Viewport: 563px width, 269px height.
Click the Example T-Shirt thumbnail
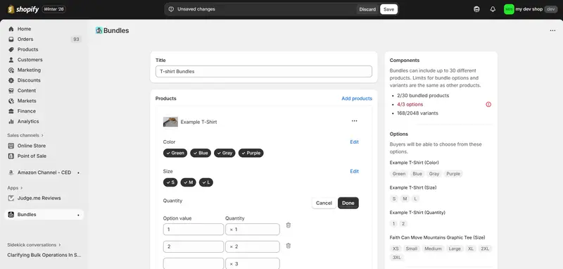click(x=170, y=122)
